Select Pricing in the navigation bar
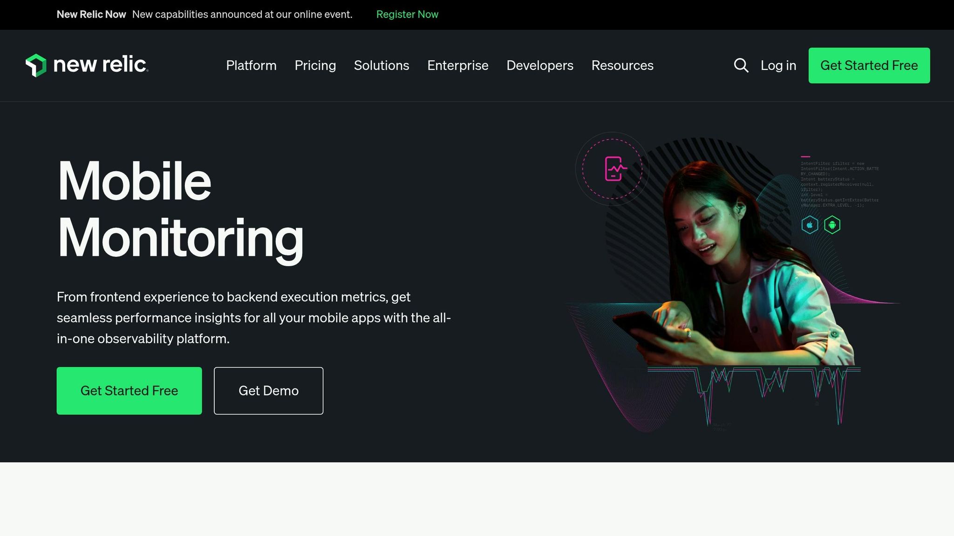 coord(315,65)
